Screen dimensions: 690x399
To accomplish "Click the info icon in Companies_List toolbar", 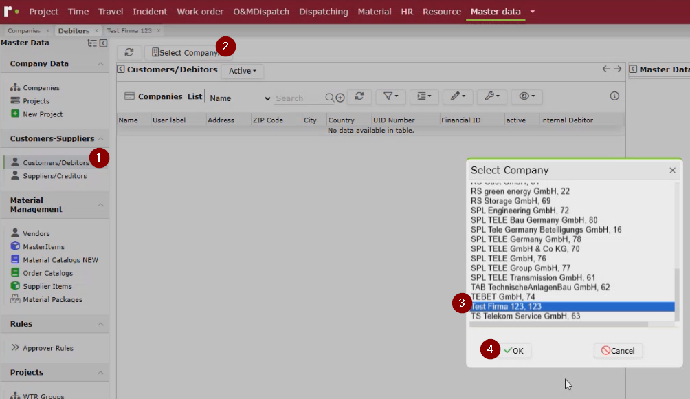I will pyautogui.click(x=614, y=96).
